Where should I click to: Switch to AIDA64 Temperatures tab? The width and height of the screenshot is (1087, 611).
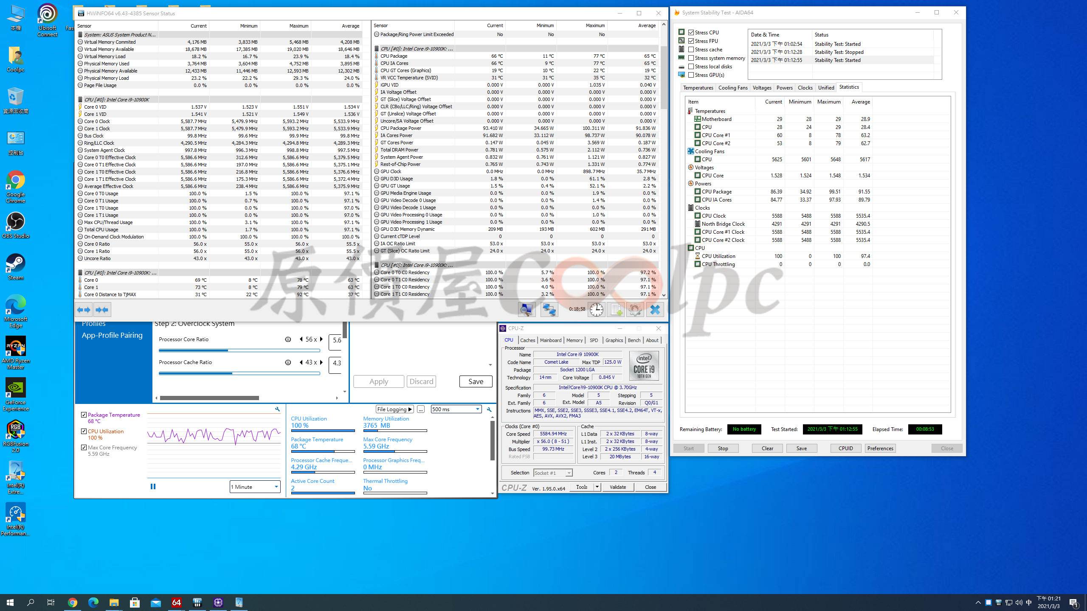point(698,88)
